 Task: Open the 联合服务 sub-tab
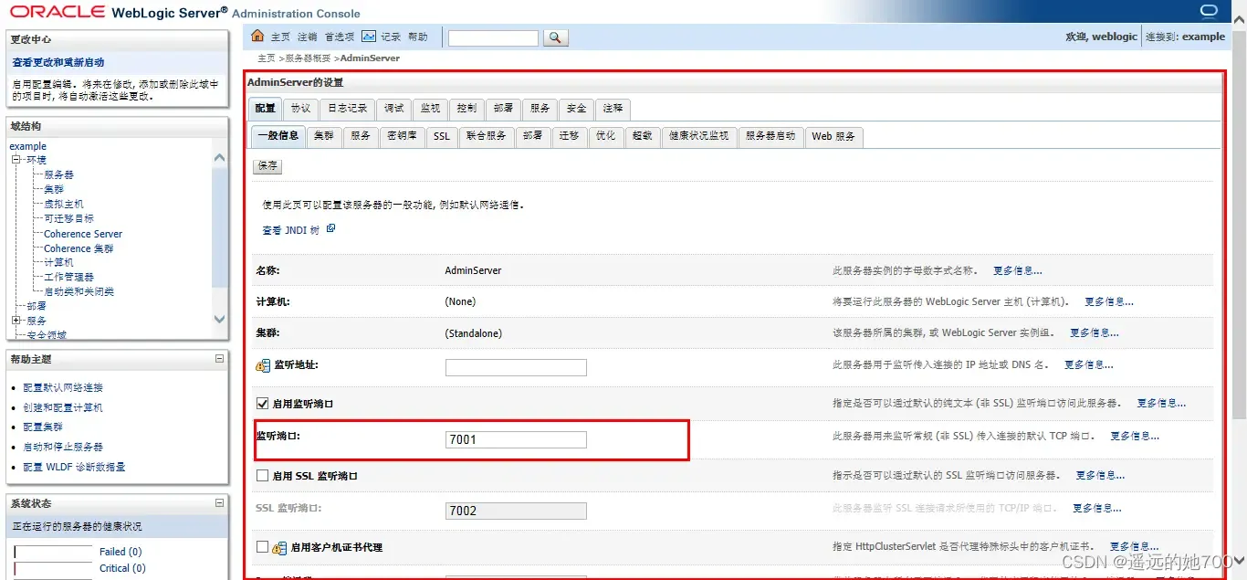pyautogui.click(x=486, y=136)
